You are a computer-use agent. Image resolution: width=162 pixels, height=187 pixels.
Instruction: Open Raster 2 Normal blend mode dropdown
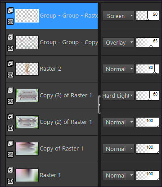point(118,69)
